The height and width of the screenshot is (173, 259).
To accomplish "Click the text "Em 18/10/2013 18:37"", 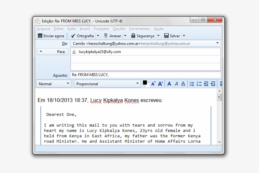I will (x=63, y=100).
